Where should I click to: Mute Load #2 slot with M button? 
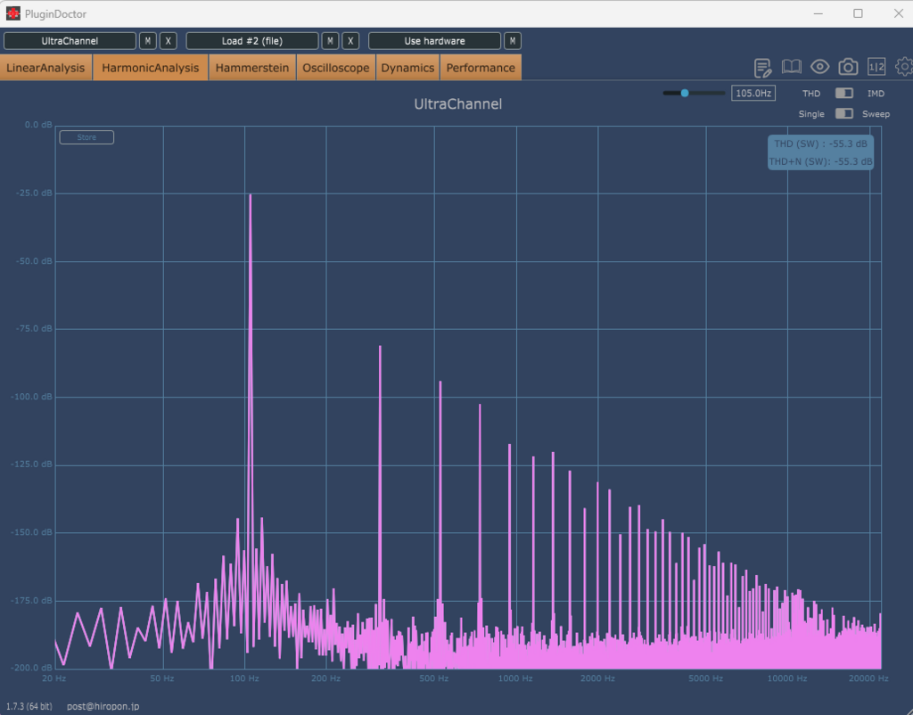[x=330, y=41]
